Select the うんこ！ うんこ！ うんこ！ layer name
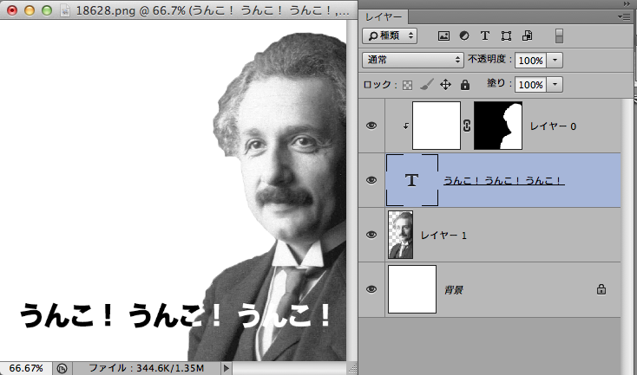The image size is (637, 375). pos(503,180)
